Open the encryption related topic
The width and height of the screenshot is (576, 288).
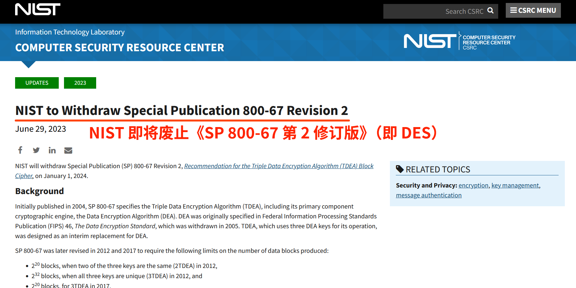coord(473,186)
